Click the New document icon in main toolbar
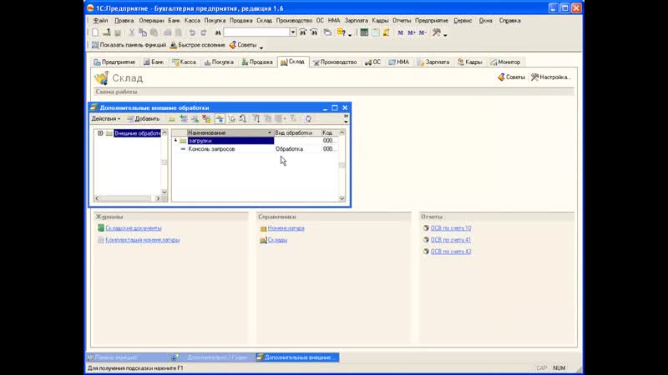 pyautogui.click(x=95, y=32)
